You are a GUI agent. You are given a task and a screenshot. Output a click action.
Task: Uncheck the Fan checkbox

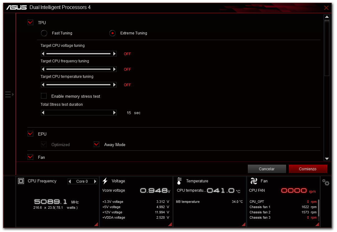pos(30,157)
